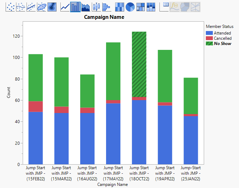Click the Campaign Name x-axis label

pos(112,185)
